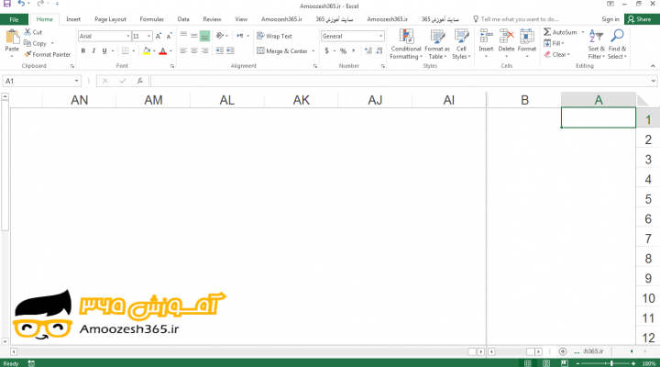Click the red Font Color swatch
Image resolution: width=660 pixels, height=367 pixels.
pos(163,51)
